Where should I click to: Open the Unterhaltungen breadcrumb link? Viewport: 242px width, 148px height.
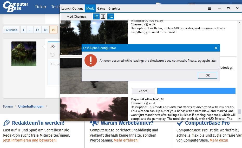[31, 106]
